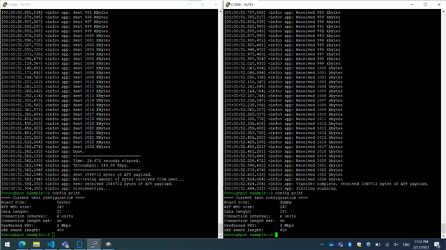The image size is (446, 250).
Task: Click the COM6 PuTTY scrollbar thumb
Action: point(443,228)
